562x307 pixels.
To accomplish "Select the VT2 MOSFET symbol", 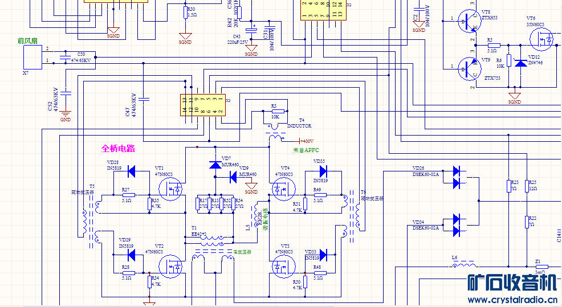I will click(x=170, y=267).
